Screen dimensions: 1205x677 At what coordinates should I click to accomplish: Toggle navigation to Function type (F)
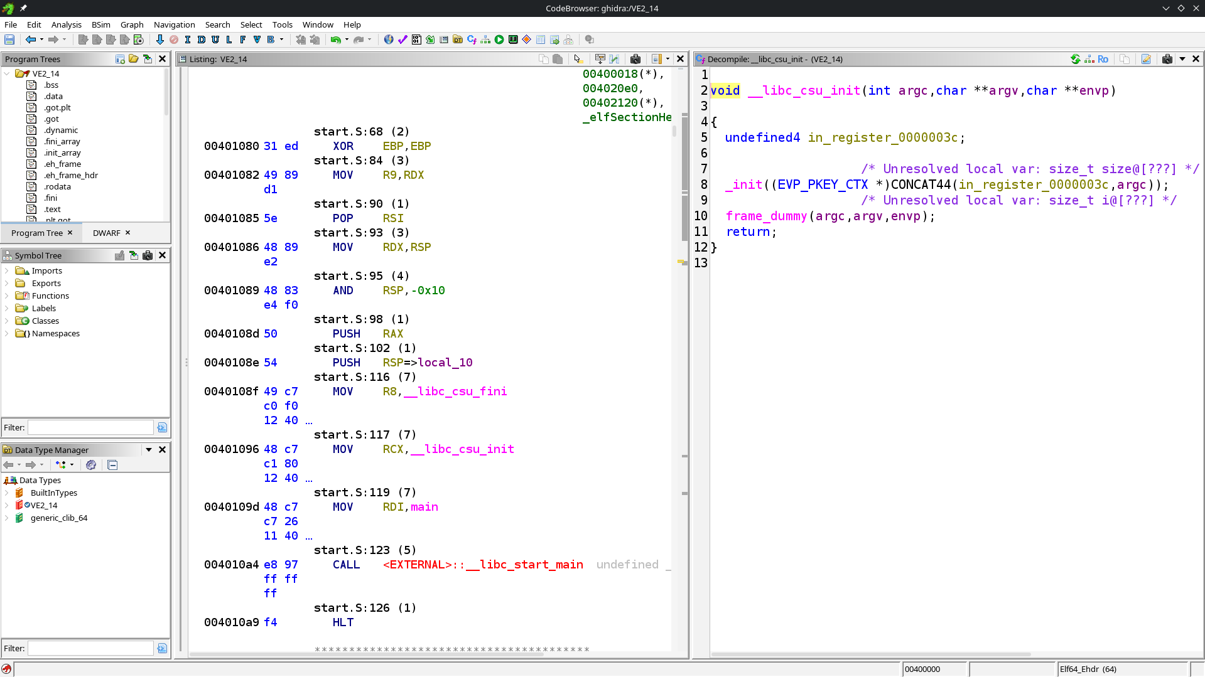[x=243, y=40]
